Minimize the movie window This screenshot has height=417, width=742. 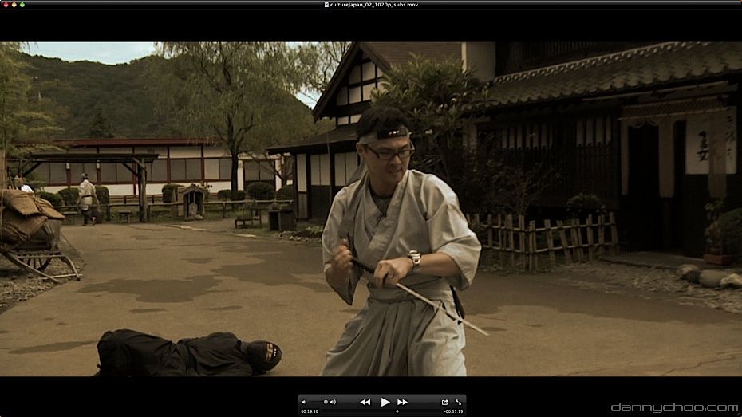click(x=14, y=4)
